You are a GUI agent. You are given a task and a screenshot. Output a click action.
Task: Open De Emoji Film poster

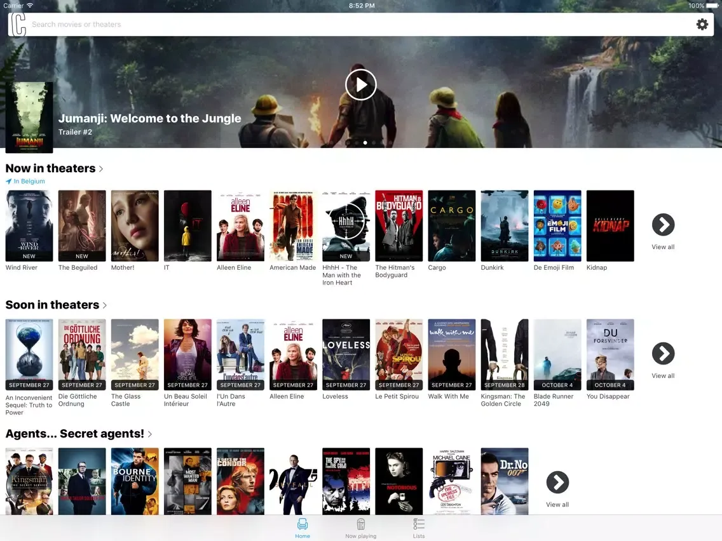pyautogui.click(x=557, y=226)
